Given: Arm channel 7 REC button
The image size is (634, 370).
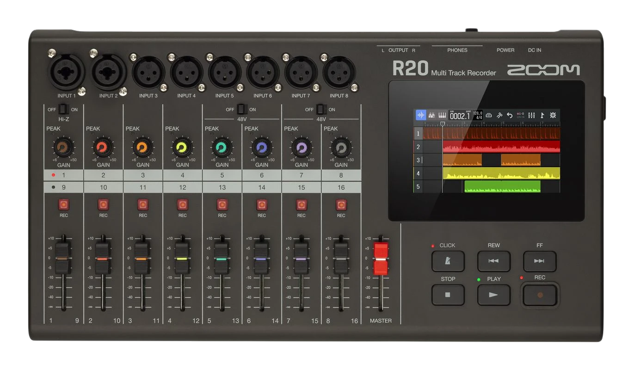Looking at the screenshot, I should tap(302, 205).
